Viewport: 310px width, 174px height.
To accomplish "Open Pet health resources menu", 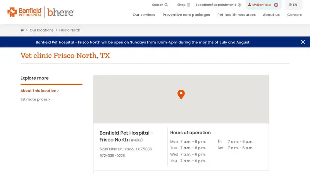I will (x=236, y=15).
